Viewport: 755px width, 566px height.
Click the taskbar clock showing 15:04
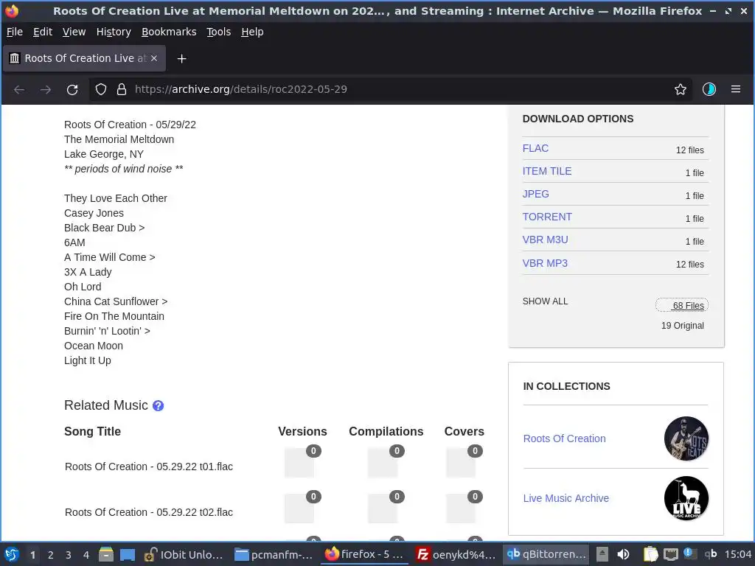[x=737, y=554]
